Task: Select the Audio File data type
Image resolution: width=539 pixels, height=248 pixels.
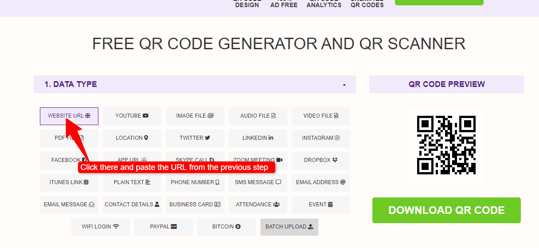Action: pyautogui.click(x=258, y=116)
